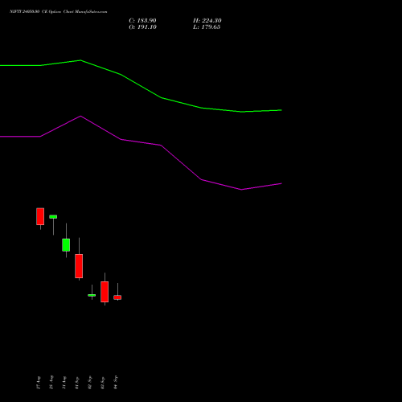Click the 04 Sep date label
The image size is (402, 402).
[x=116, y=383]
